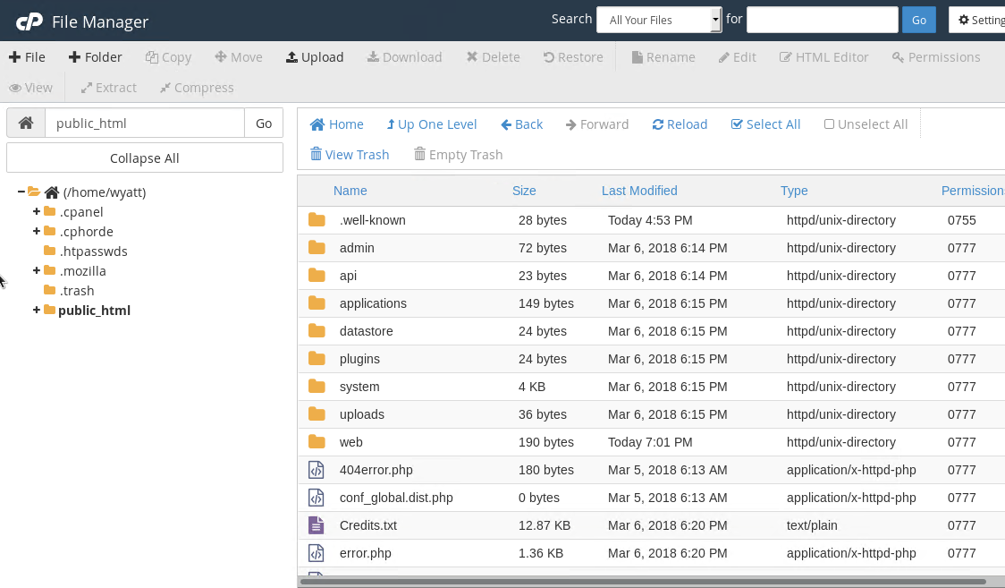Image resolution: width=1005 pixels, height=588 pixels.
Task: Open View Trash
Action: tap(350, 155)
